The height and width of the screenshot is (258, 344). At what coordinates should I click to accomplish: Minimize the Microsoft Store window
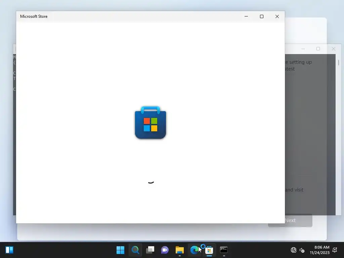coord(246,16)
